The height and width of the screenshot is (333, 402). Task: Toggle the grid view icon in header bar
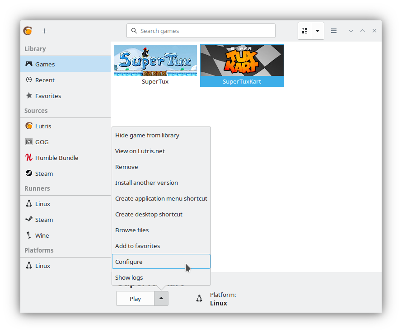[304, 31]
